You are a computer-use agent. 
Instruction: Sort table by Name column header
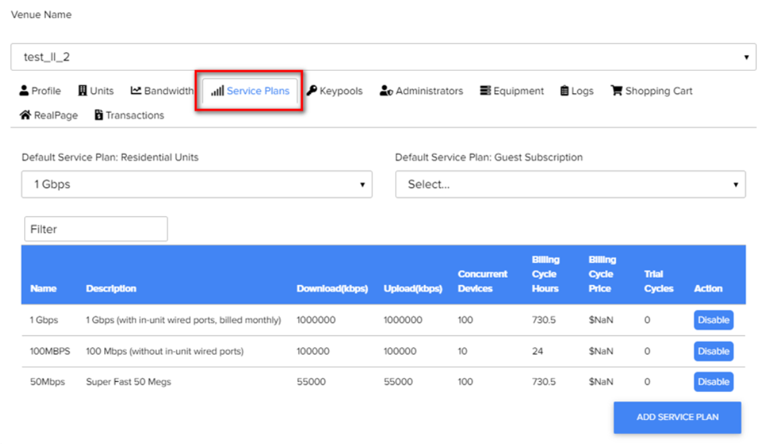pos(43,288)
